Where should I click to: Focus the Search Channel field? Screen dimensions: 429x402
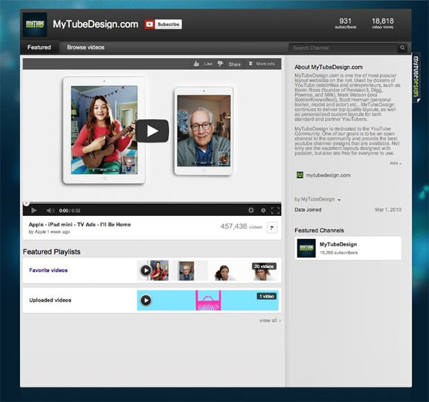[x=343, y=48]
